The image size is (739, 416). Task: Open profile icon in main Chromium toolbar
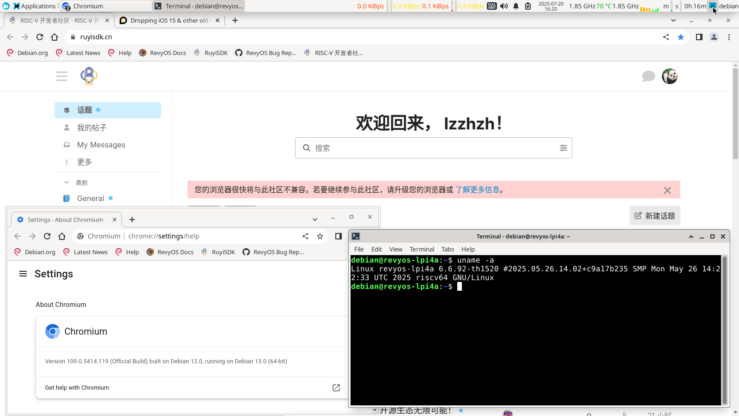(714, 37)
